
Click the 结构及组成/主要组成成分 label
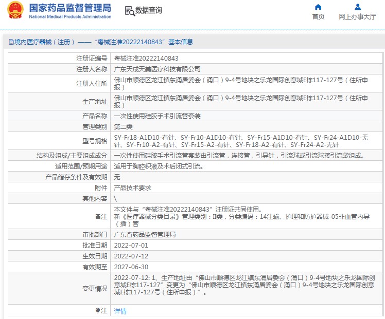pos(72,156)
